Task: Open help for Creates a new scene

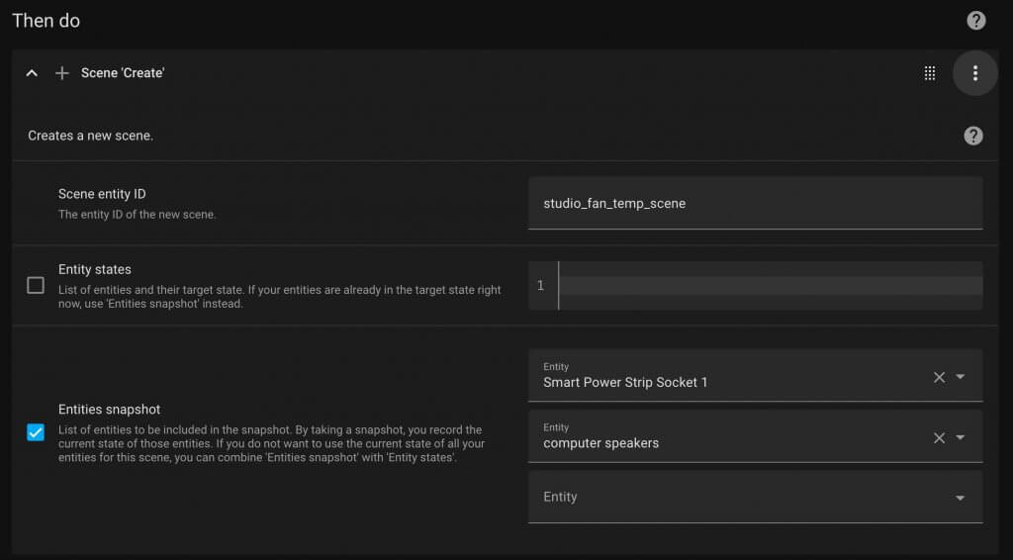Action: point(973,136)
